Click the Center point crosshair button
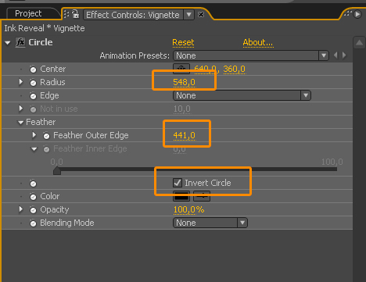366x282 pixels. pyautogui.click(x=181, y=68)
